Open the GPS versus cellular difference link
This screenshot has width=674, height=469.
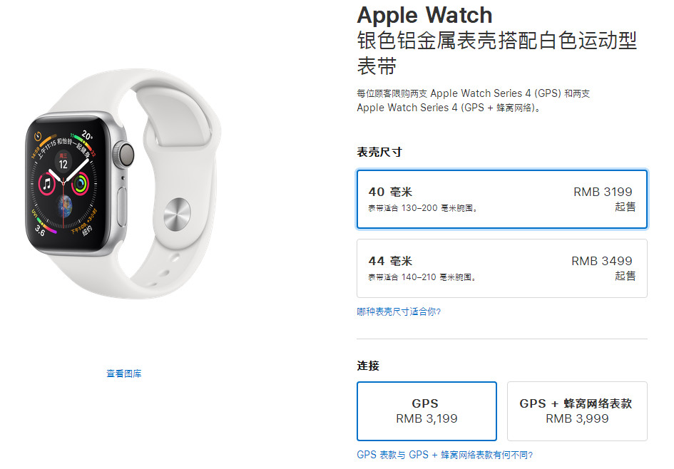pyautogui.click(x=444, y=455)
